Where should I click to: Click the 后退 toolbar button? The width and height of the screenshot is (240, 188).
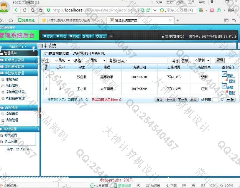pyautogui.click(x=61, y=36)
